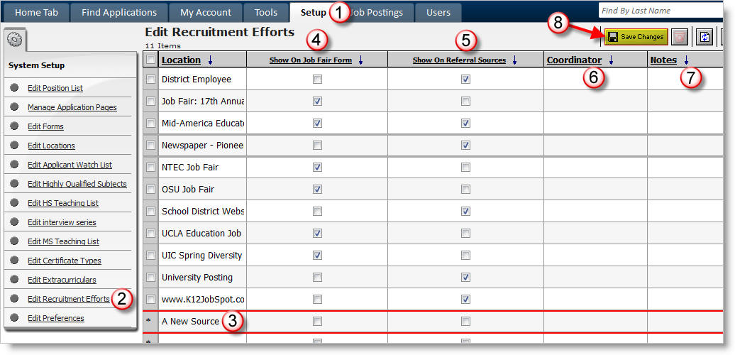Screen dimensions: 735x355
Task: Click the A New Source location cell
Action: 190,321
